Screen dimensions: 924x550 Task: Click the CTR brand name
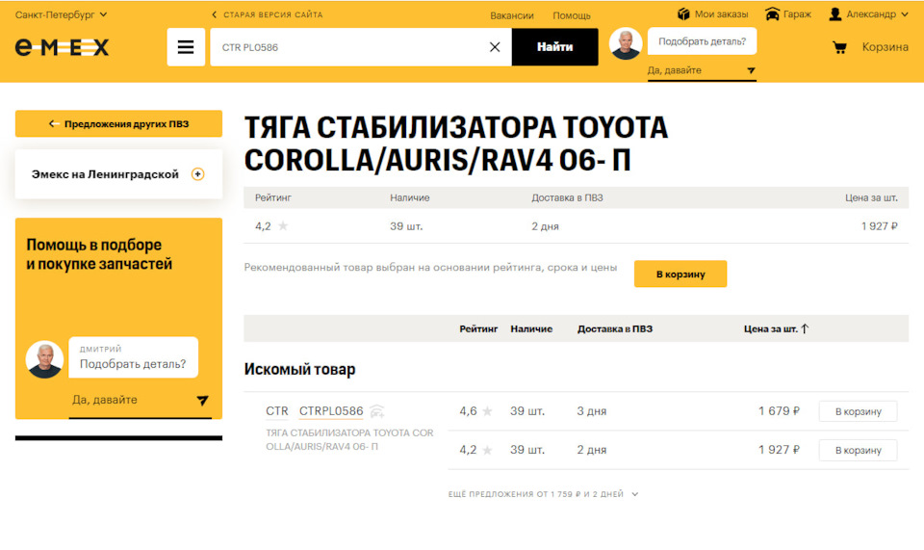277,411
